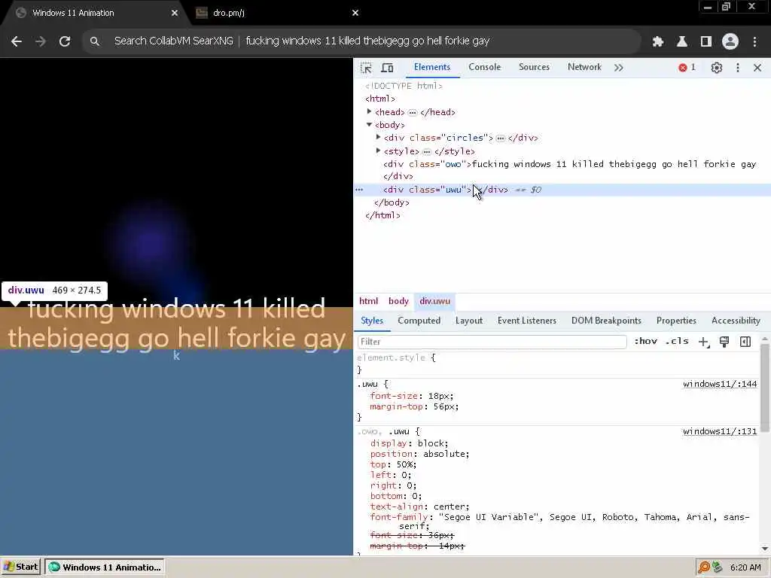Close the dro.pm/j tab
This screenshot has height=578, width=771.
[355, 14]
